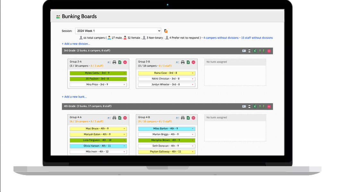Export Group 3-B to Excel
This screenshot has height=192, width=343.
tap(188, 62)
